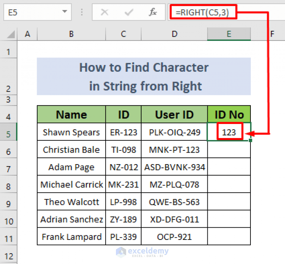
Task: Select cell 'QWE-BS-563'
Action: (174, 202)
